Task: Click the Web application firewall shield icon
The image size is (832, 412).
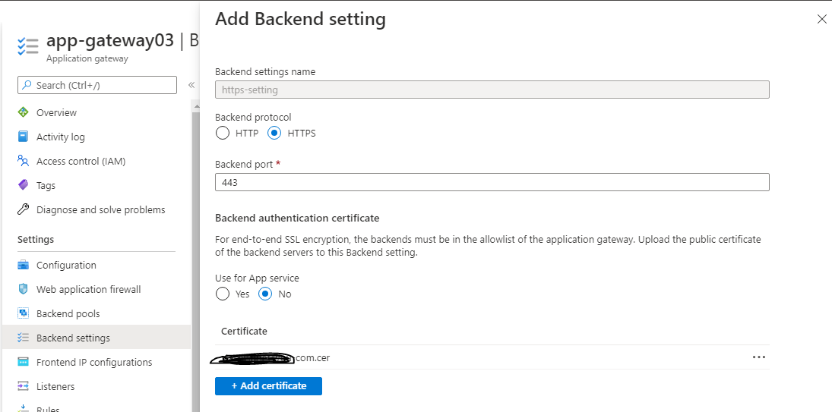Action: 23,289
